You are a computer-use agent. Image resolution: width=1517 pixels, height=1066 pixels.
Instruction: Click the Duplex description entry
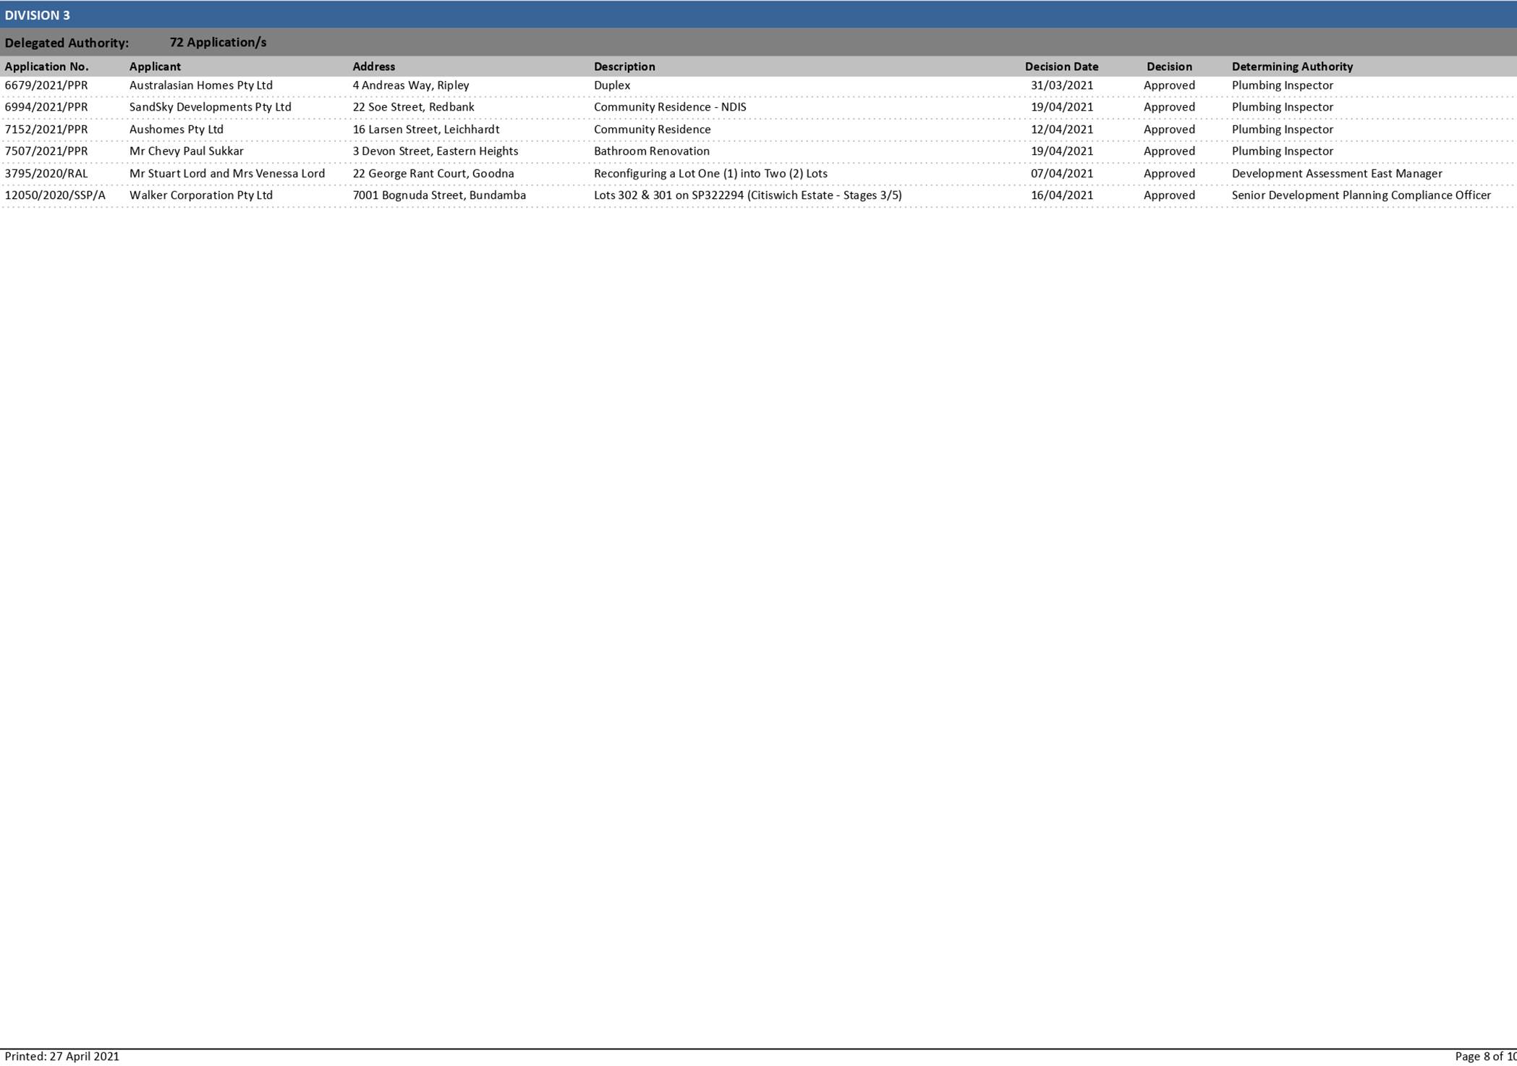[611, 85]
